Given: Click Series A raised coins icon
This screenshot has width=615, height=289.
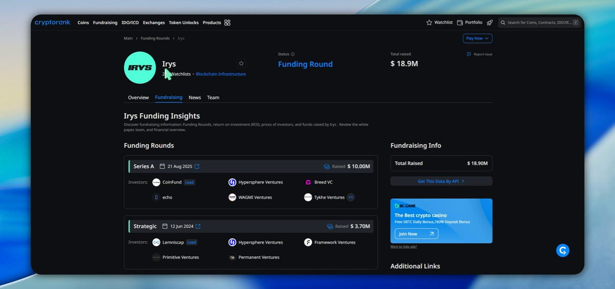Looking at the screenshot, I should coord(326,167).
